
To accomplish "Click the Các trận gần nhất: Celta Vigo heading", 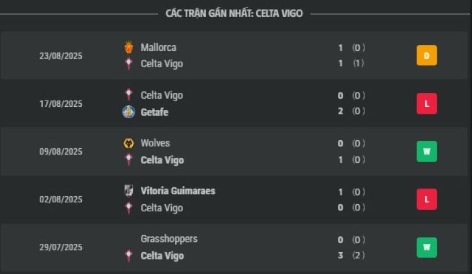I will (x=234, y=14).
